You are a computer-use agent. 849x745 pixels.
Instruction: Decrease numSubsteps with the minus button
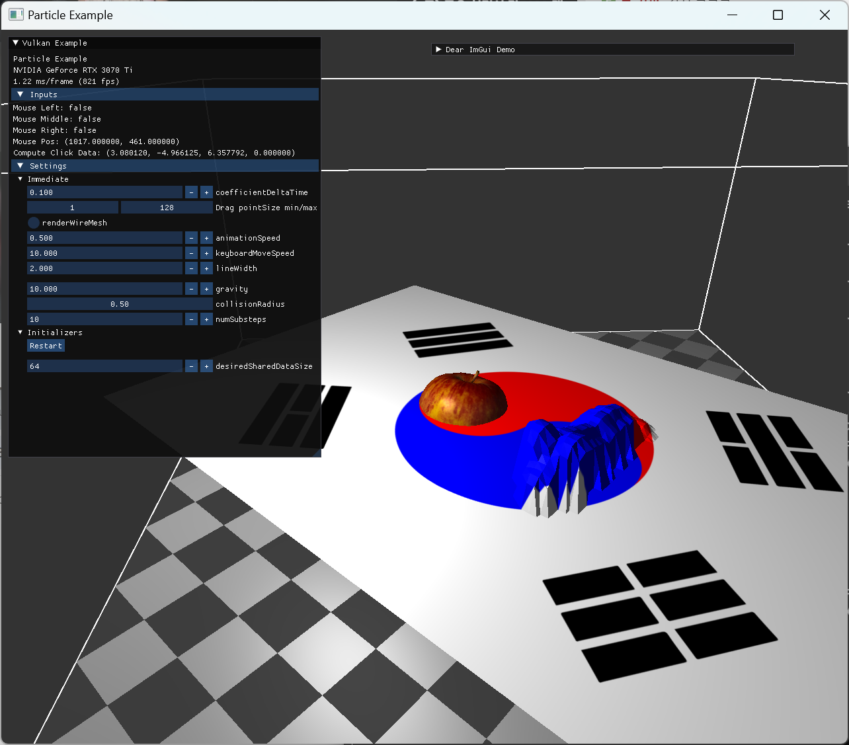pos(191,319)
